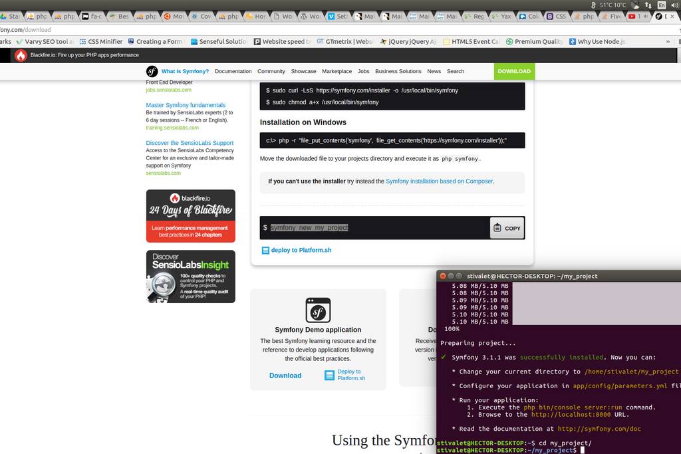Open the 'What is Symfony?' nav item
Image resolution: width=681 pixels, height=454 pixels.
pyautogui.click(x=185, y=71)
